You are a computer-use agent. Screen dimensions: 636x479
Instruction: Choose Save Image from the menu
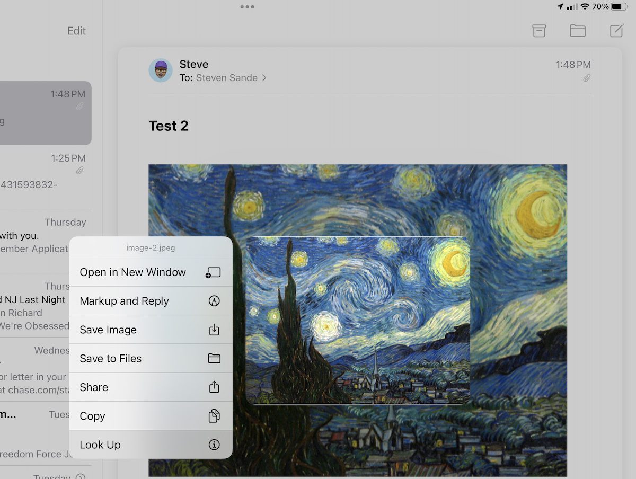coord(151,330)
